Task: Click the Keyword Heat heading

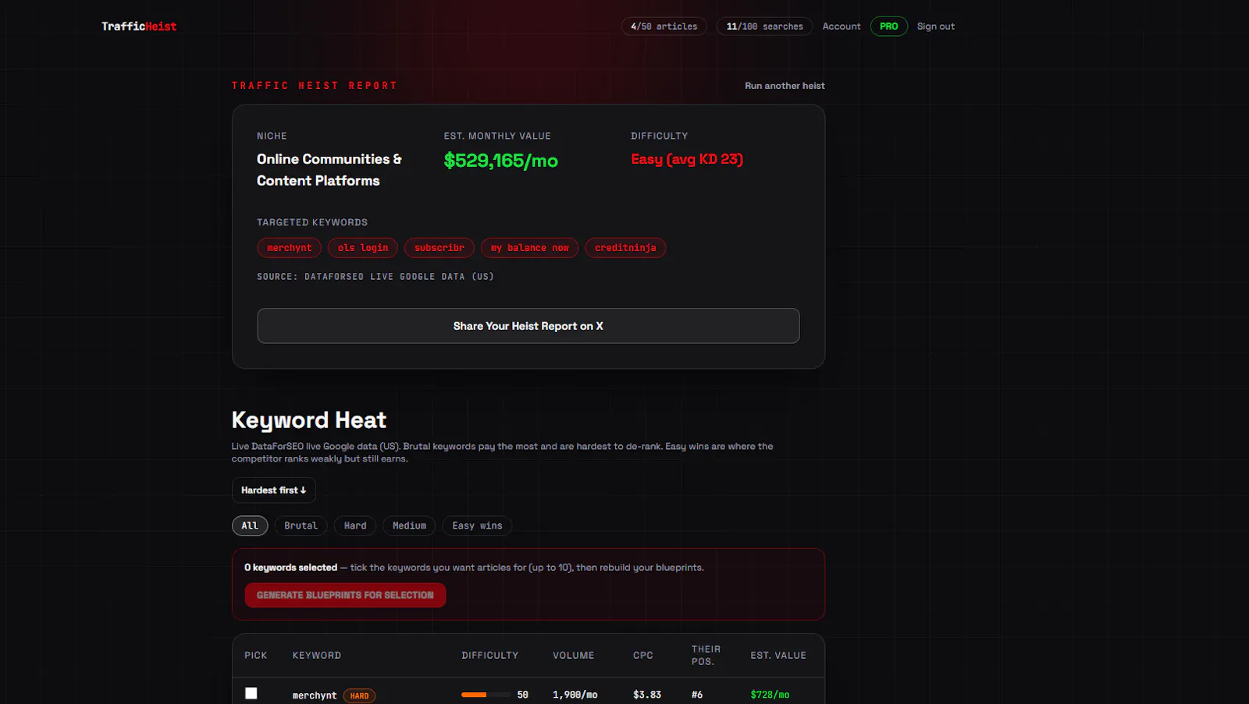Action: pos(309,420)
